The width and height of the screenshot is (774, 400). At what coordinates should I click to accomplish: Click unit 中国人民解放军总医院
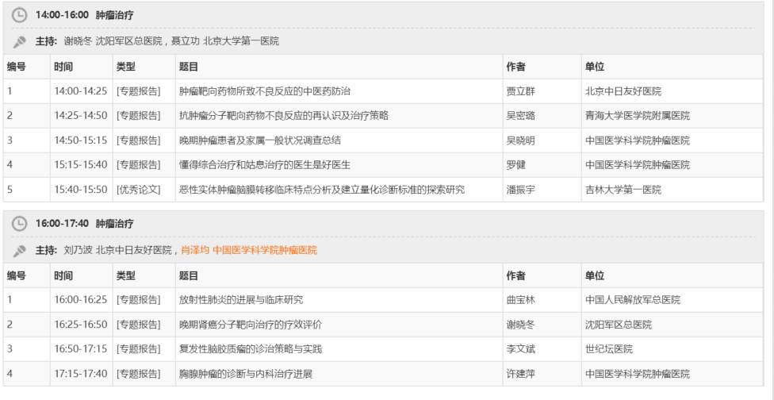pyautogui.click(x=633, y=300)
